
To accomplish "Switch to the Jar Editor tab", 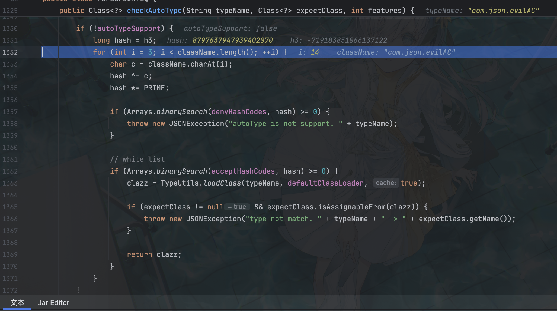I will (53, 303).
